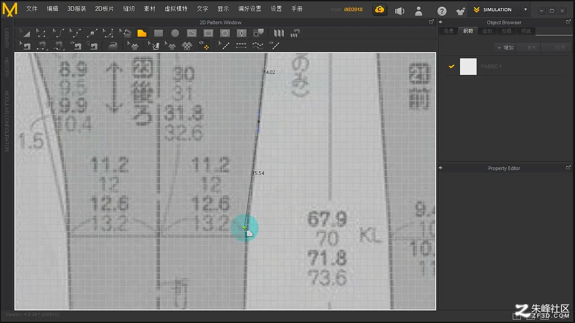Toggle Show Texture eye with yellow checker

204,45
